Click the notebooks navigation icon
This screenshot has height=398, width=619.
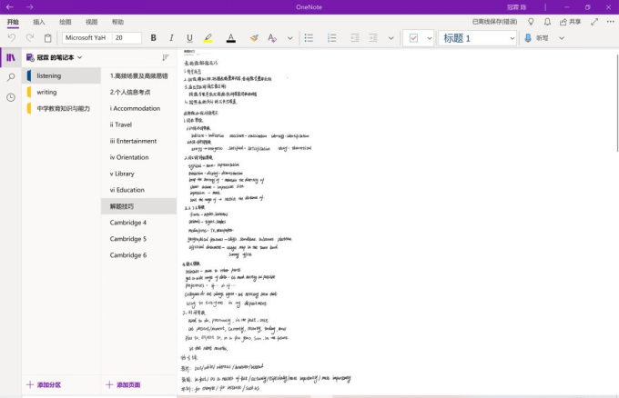(x=11, y=57)
